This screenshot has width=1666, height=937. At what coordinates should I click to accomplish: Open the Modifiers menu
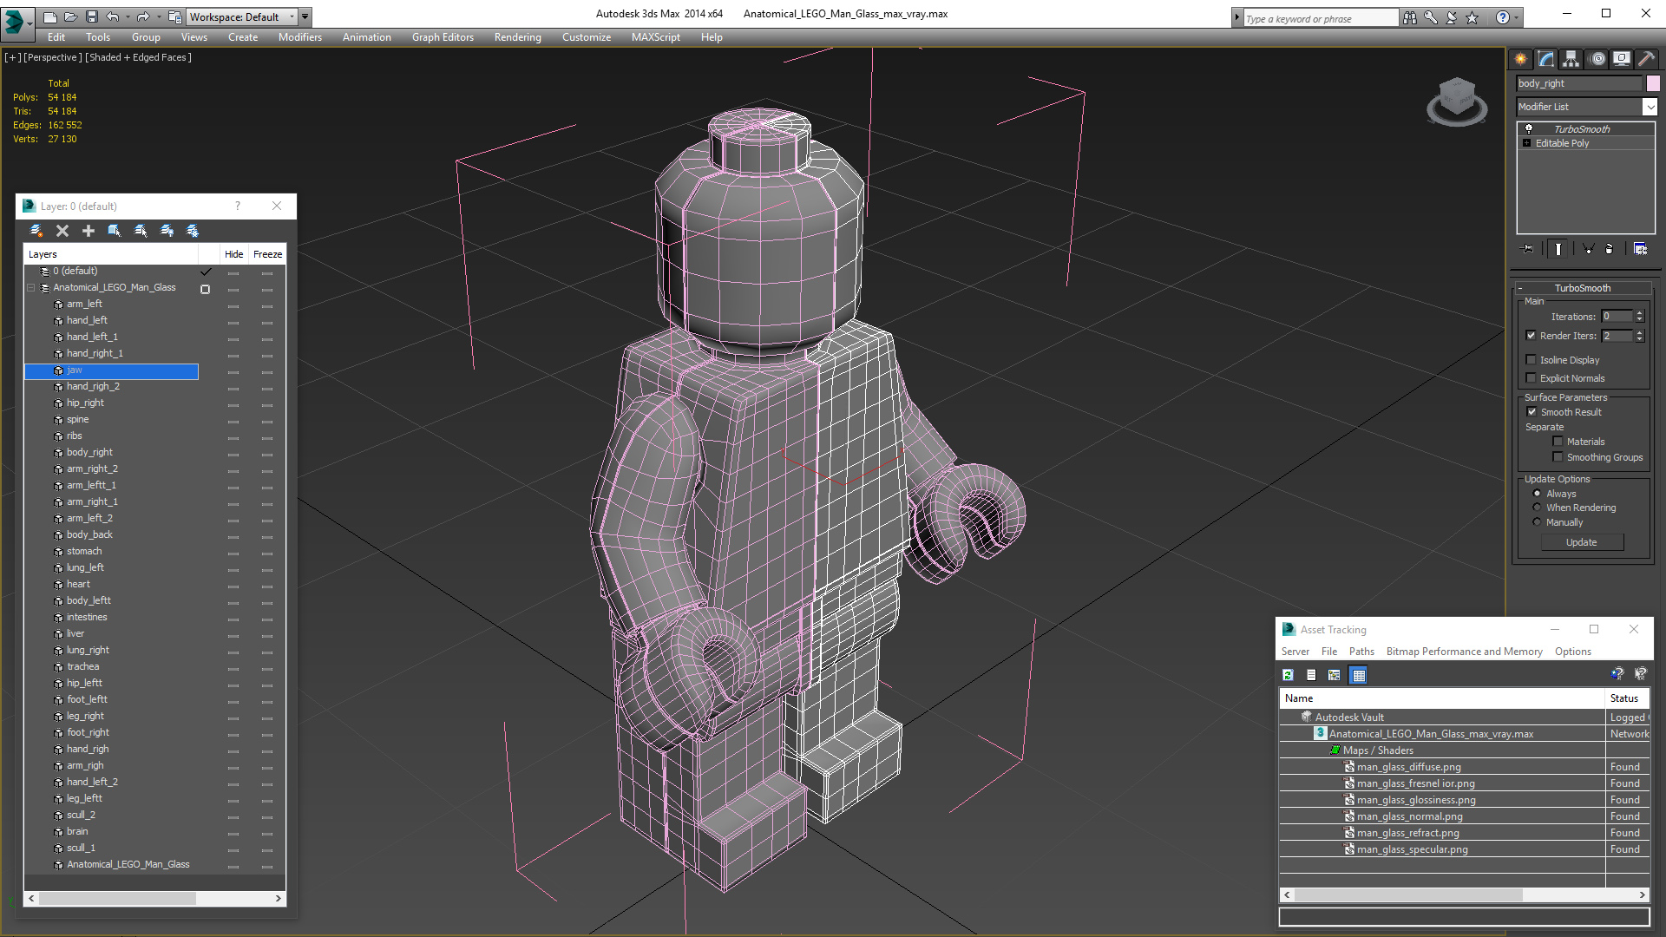(x=299, y=37)
